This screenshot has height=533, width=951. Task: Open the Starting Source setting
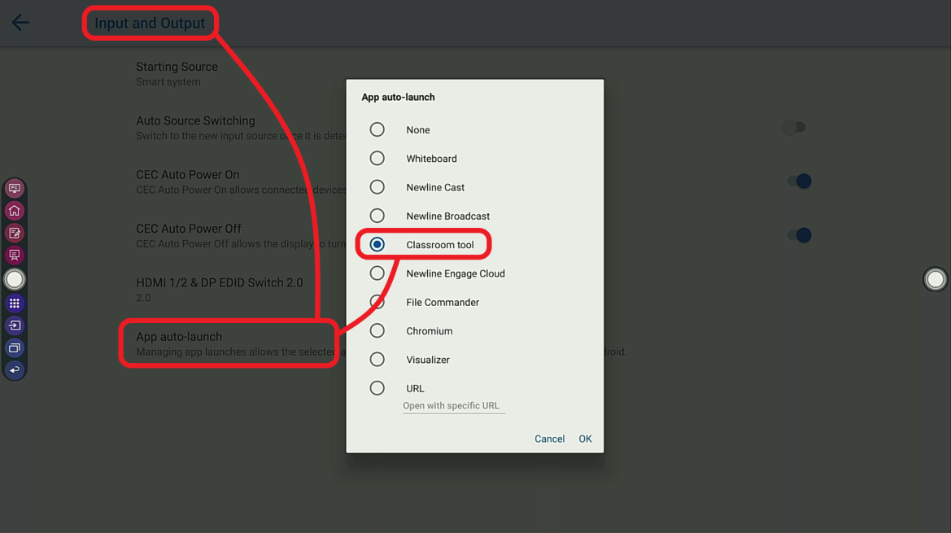[x=177, y=73]
